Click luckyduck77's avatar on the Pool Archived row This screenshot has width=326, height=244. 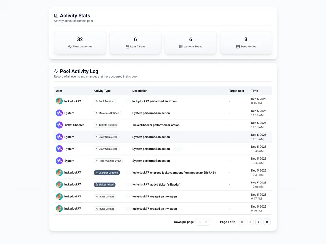coord(59,101)
